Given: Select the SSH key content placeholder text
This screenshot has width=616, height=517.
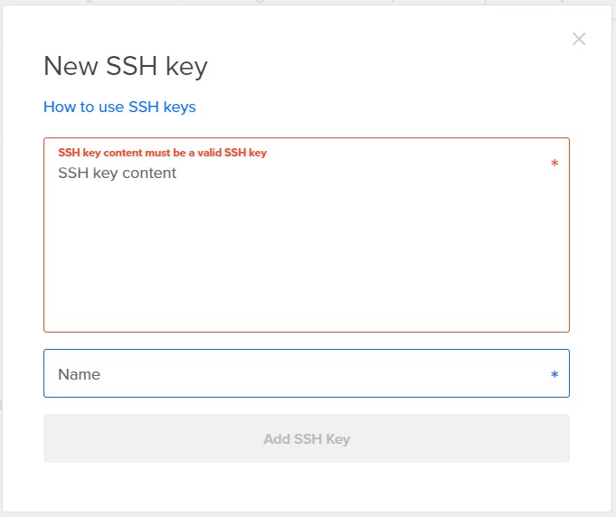Looking at the screenshot, I should (x=117, y=173).
